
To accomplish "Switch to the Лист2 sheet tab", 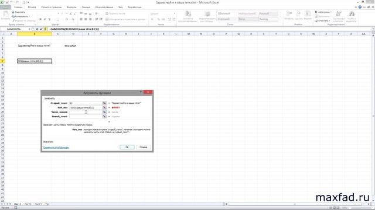I will (x=28, y=204).
